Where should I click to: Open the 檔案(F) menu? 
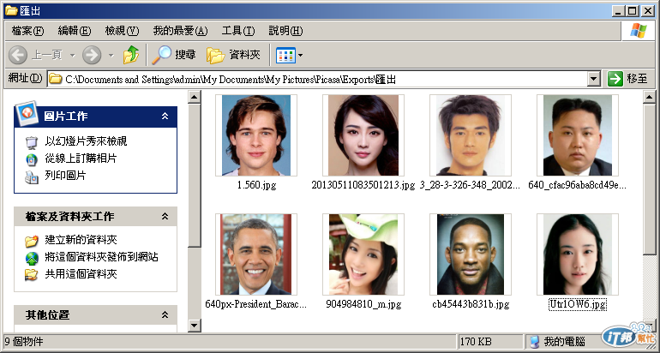coord(27,31)
